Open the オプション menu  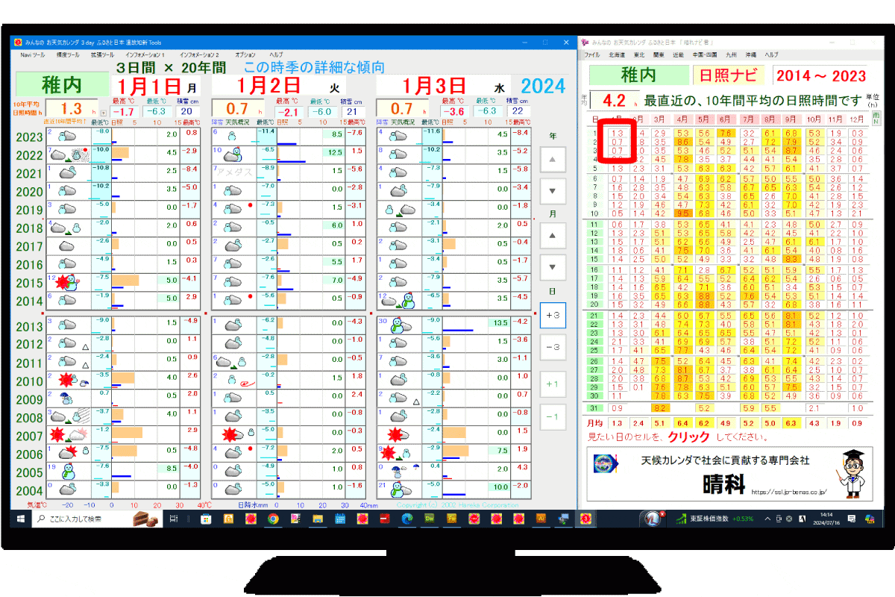[245, 55]
